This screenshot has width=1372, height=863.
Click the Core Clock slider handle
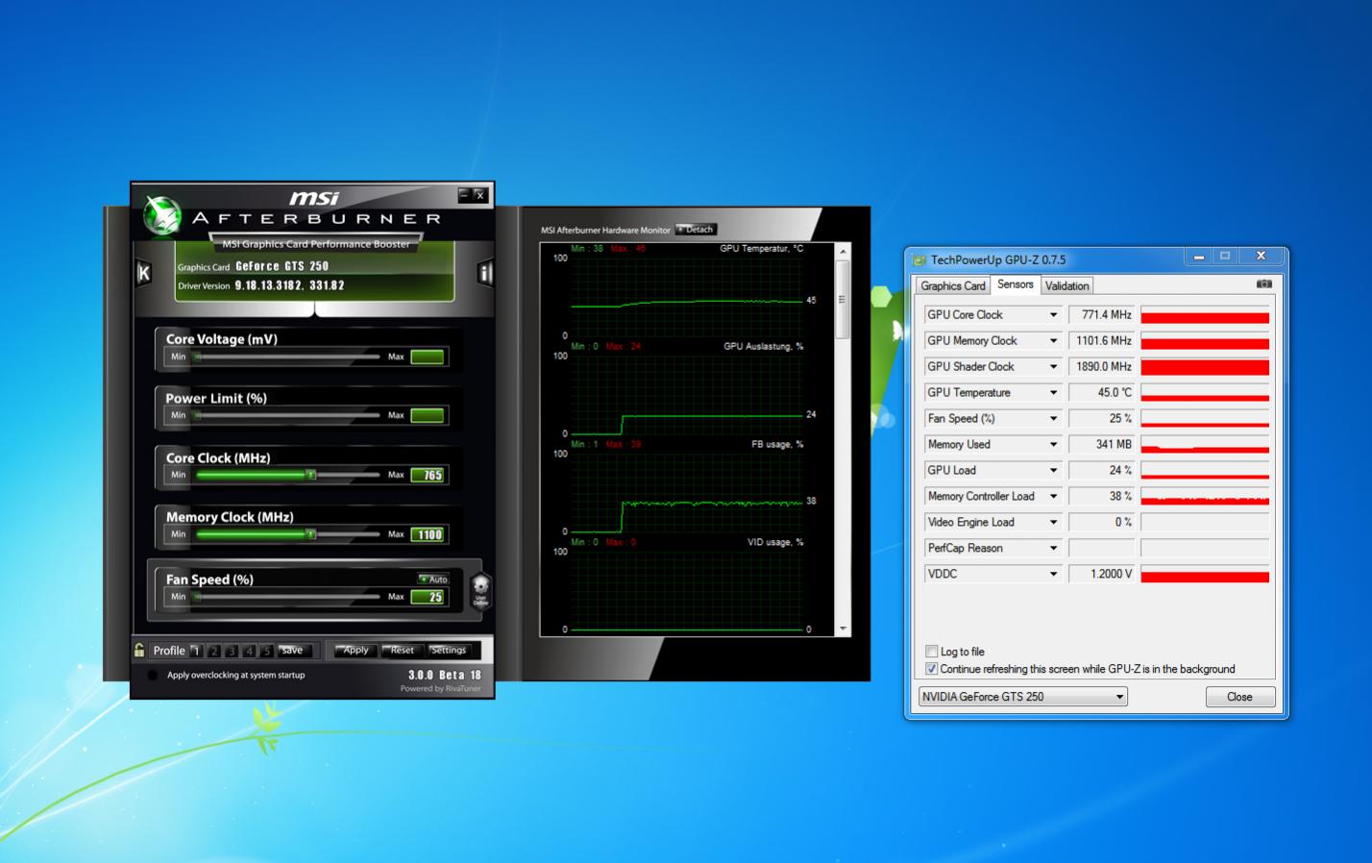tap(310, 475)
